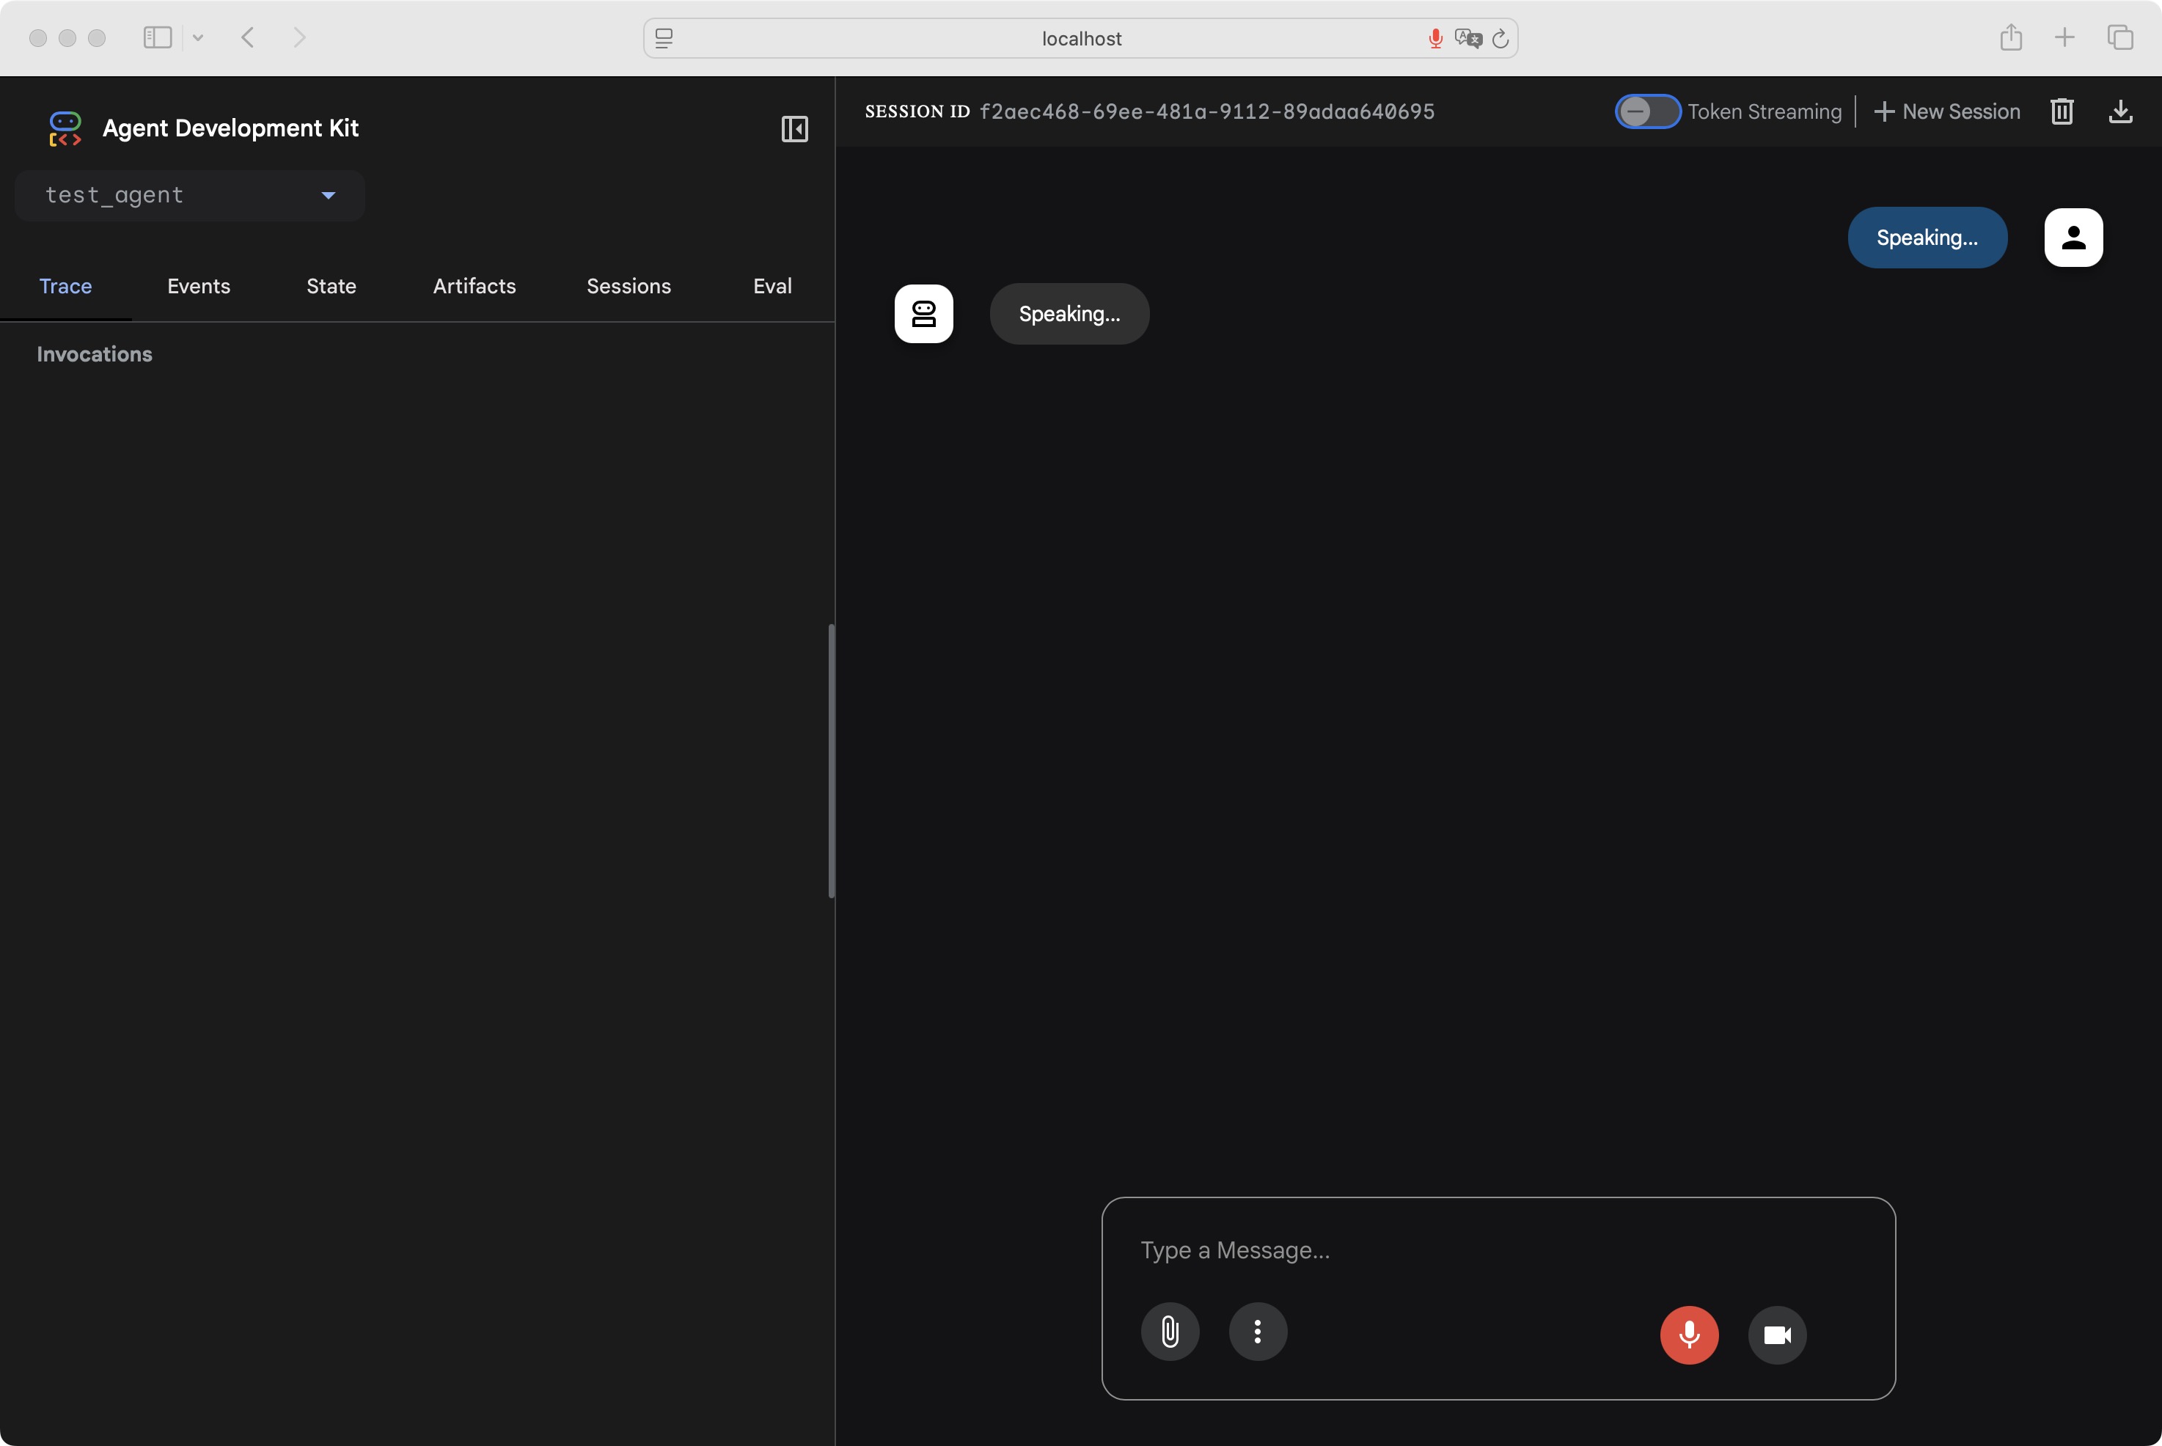Stop recording with the red microphone button
This screenshot has width=2162, height=1446.
click(1689, 1334)
